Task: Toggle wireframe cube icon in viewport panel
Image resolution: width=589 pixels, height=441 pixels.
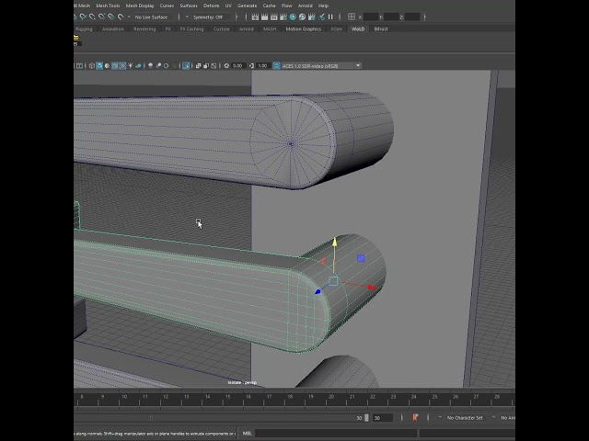Action: (x=92, y=66)
